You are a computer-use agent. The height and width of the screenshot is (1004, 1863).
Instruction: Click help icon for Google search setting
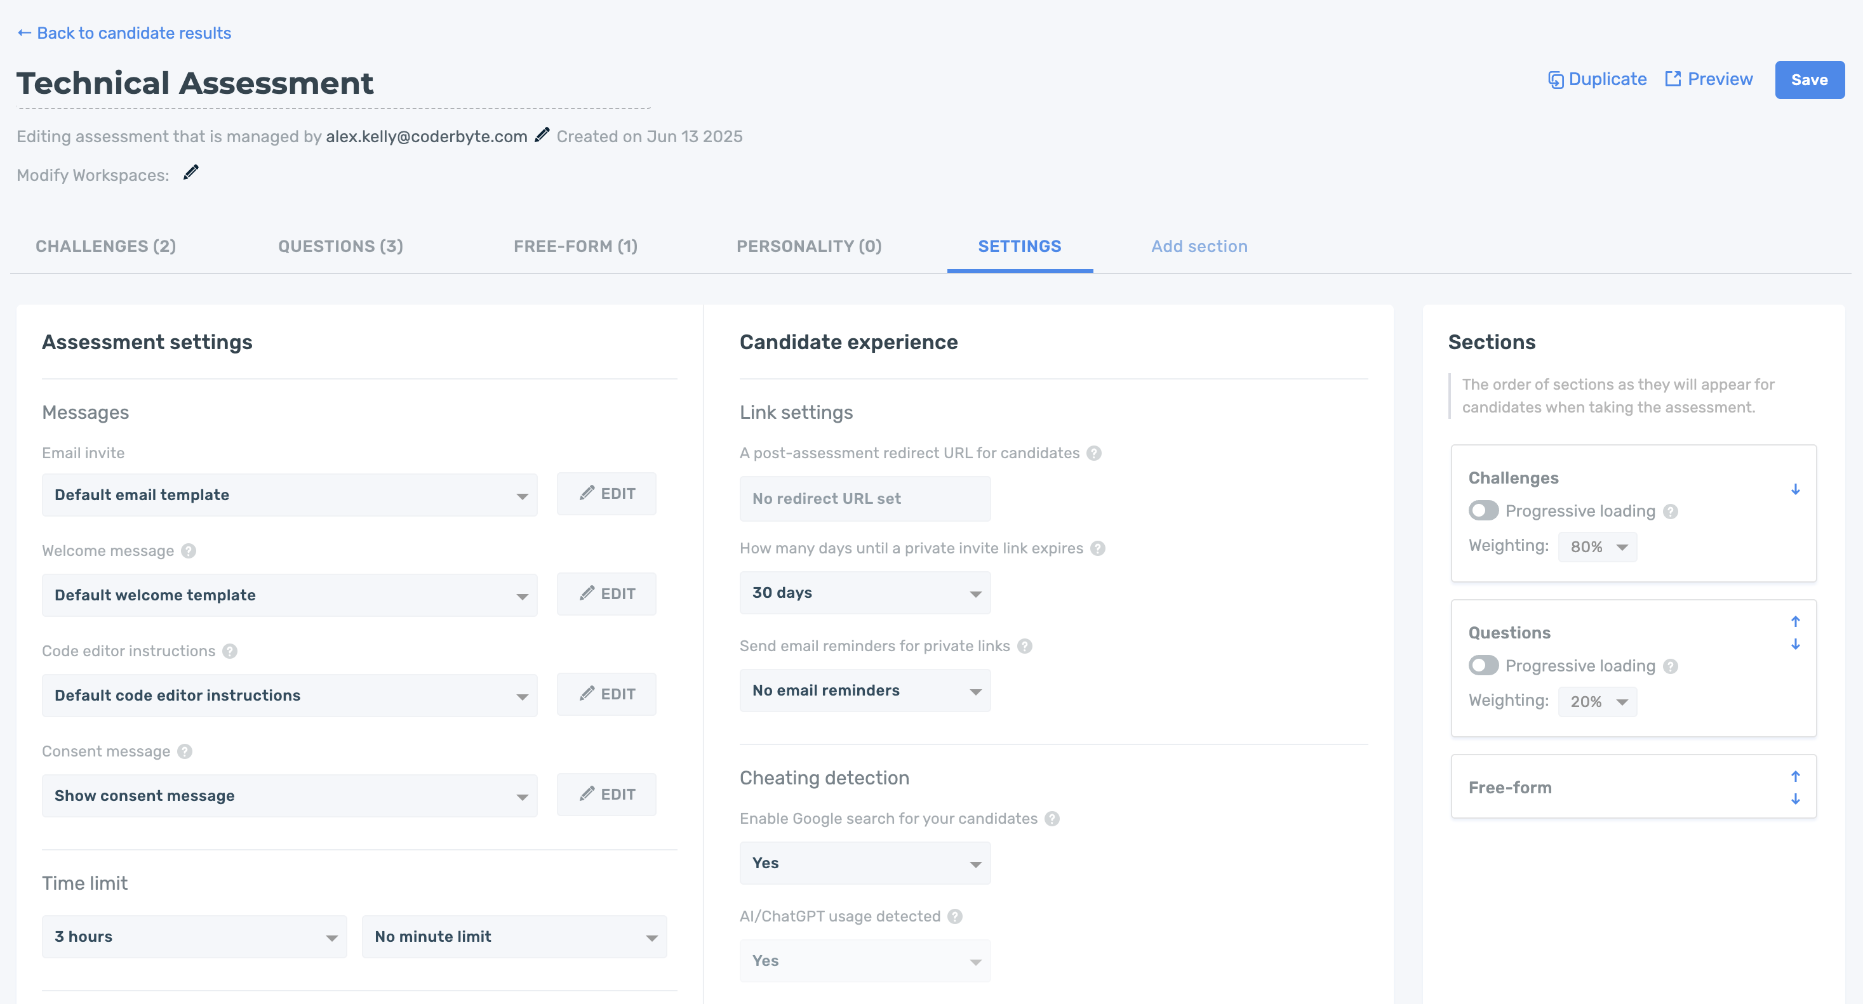pos(1052,819)
